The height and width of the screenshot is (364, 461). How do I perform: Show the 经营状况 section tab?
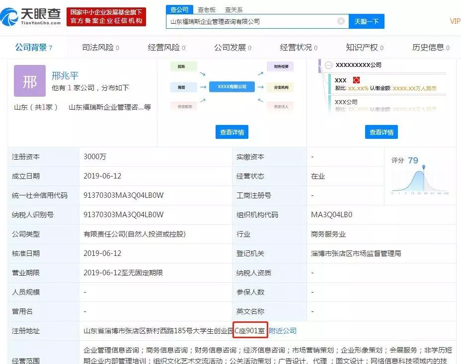pyautogui.click(x=299, y=47)
